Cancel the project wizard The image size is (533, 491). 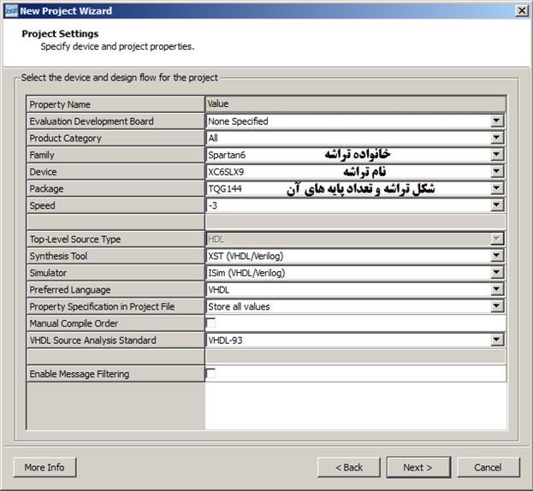pyautogui.click(x=489, y=467)
